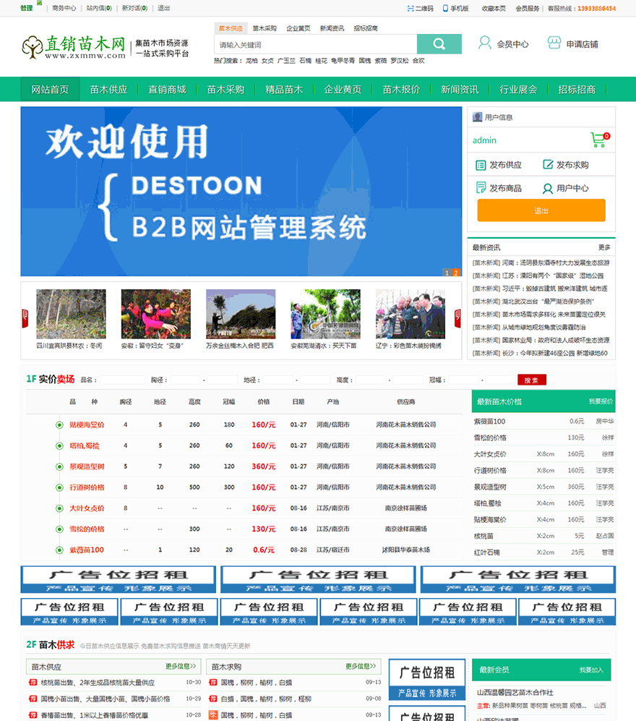The width and height of the screenshot is (636, 721).
Task: Select radio bullet for 雪松的价格 row
Action: (59, 529)
